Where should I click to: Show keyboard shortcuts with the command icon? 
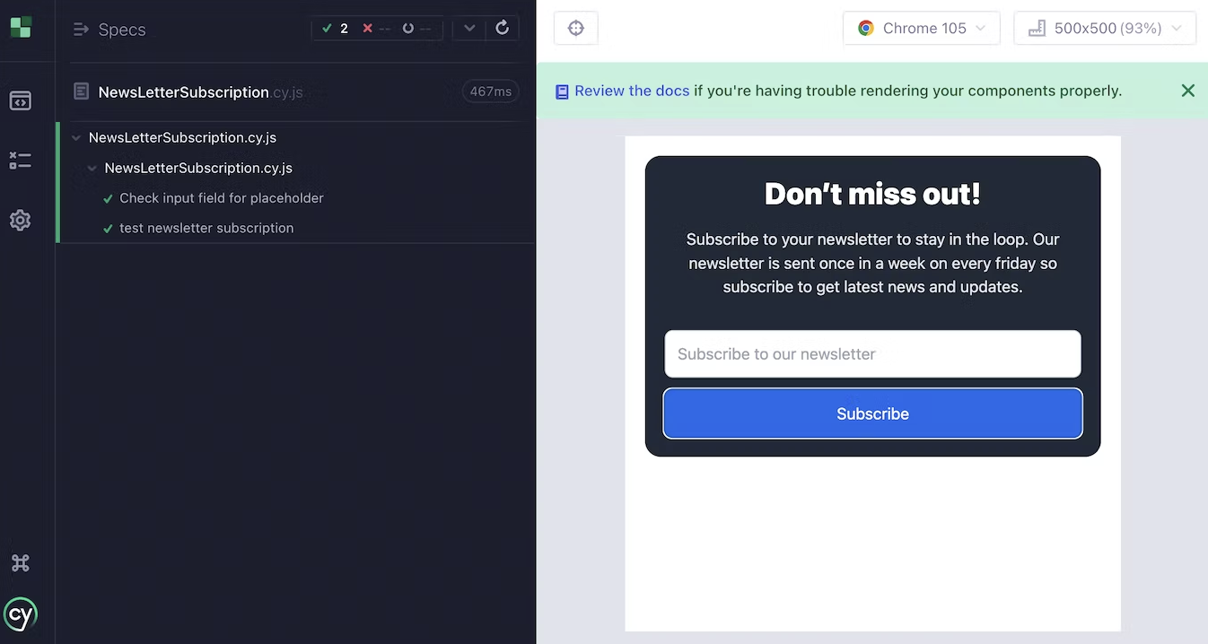point(21,562)
